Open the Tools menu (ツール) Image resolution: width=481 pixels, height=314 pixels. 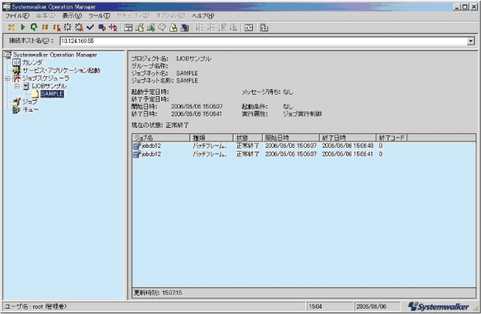99,15
